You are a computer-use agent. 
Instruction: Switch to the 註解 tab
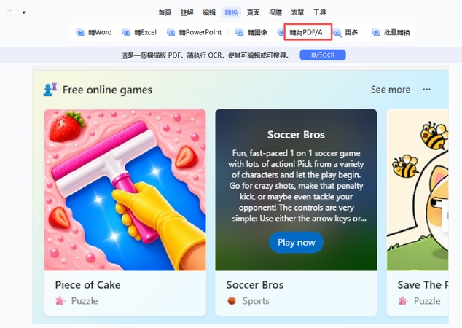coord(187,12)
